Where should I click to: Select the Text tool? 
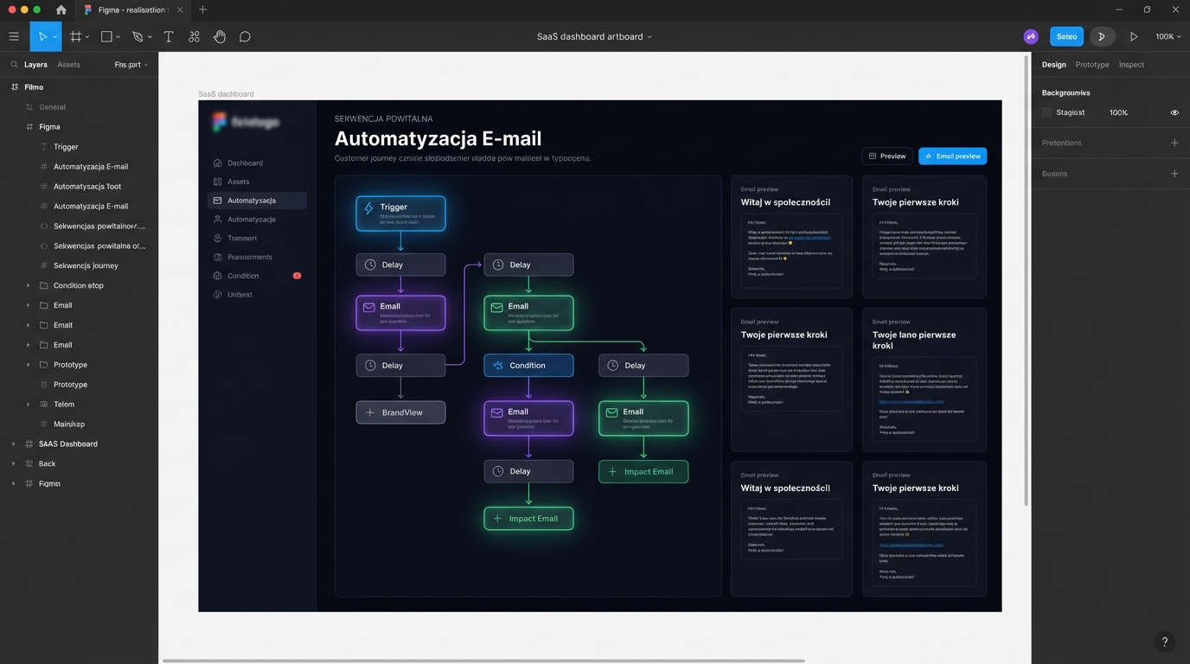coord(169,37)
